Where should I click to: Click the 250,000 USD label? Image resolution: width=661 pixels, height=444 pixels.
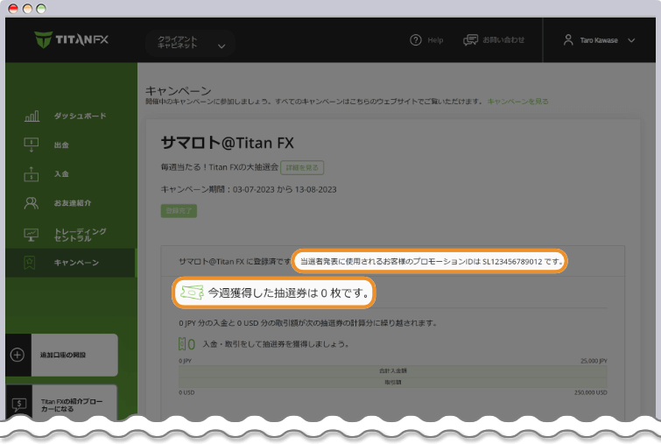coord(591,392)
